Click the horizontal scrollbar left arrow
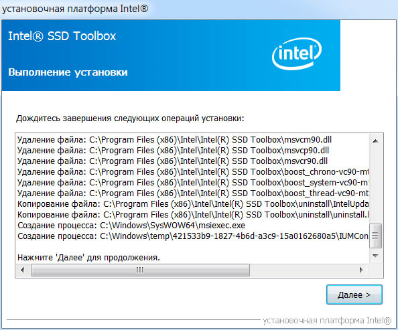398x330 pixels. (23, 270)
